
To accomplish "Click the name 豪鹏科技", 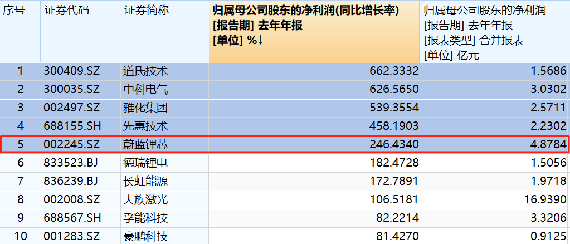I will pyautogui.click(x=145, y=237).
